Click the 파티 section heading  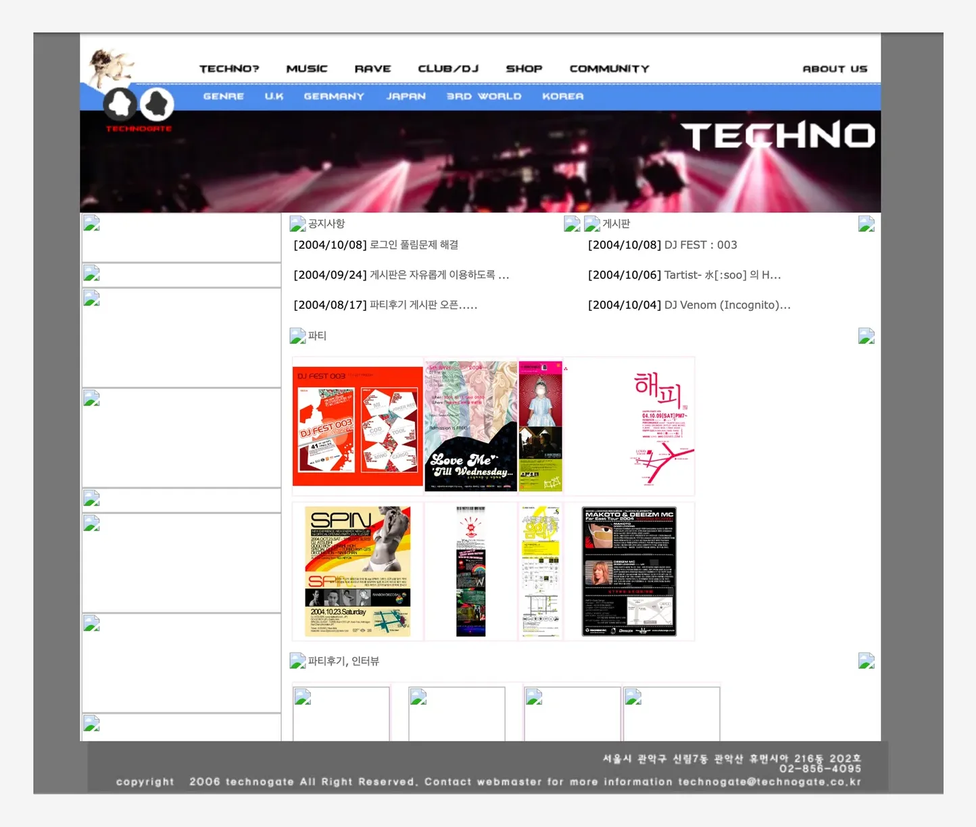coord(317,336)
